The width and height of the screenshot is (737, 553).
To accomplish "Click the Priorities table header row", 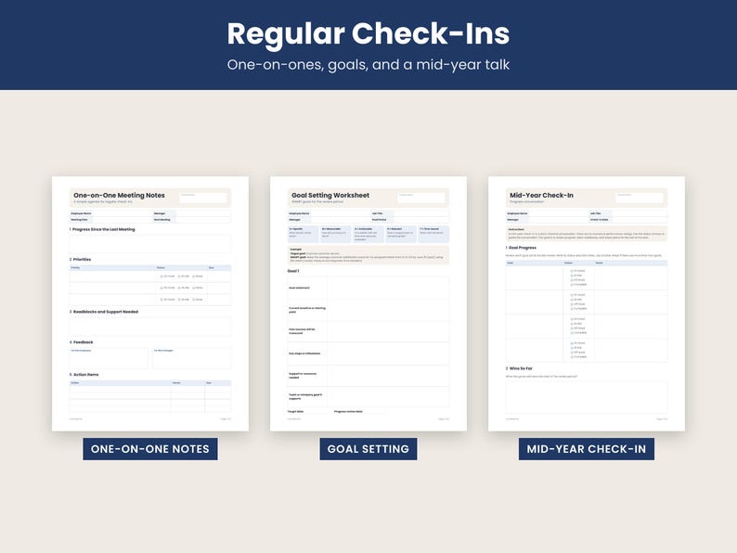I will 150,268.
